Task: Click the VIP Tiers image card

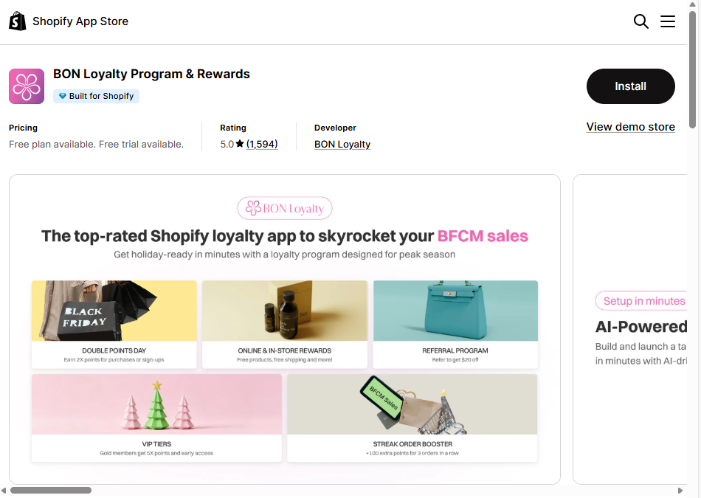Action: (x=156, y=418)
